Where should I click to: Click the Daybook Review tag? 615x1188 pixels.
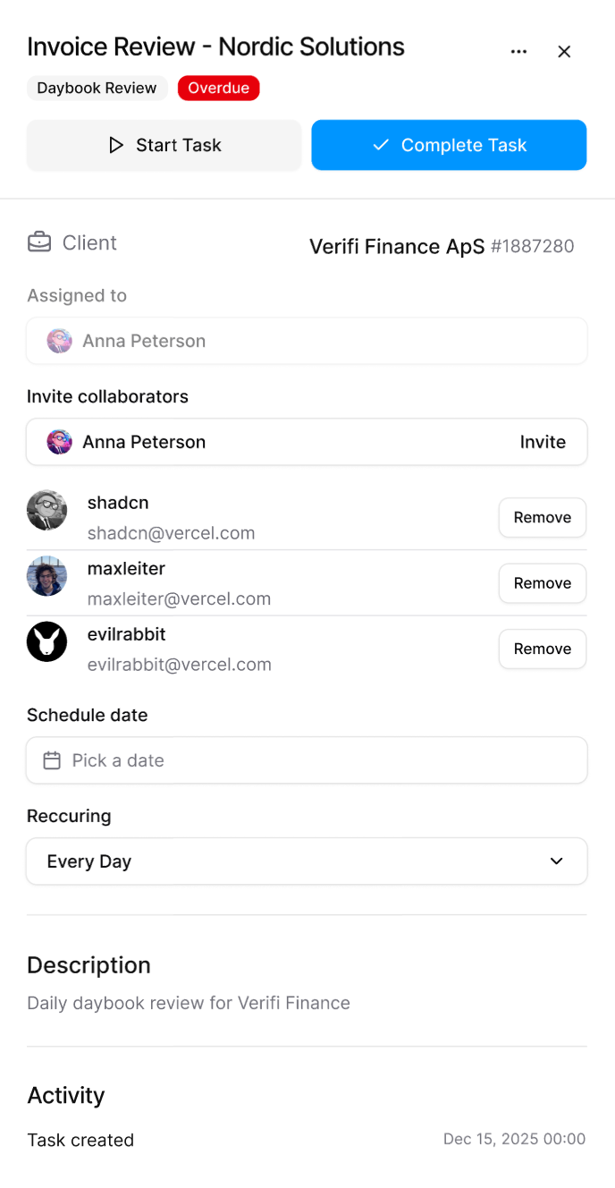pyautogui.click(x=97, y=88)
